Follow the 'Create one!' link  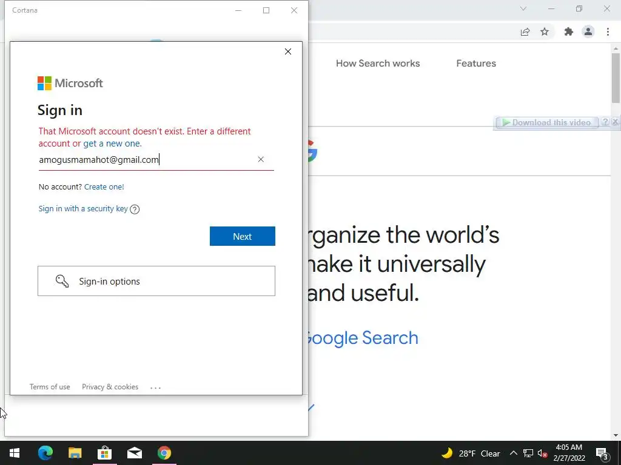(x=104, y=186)
